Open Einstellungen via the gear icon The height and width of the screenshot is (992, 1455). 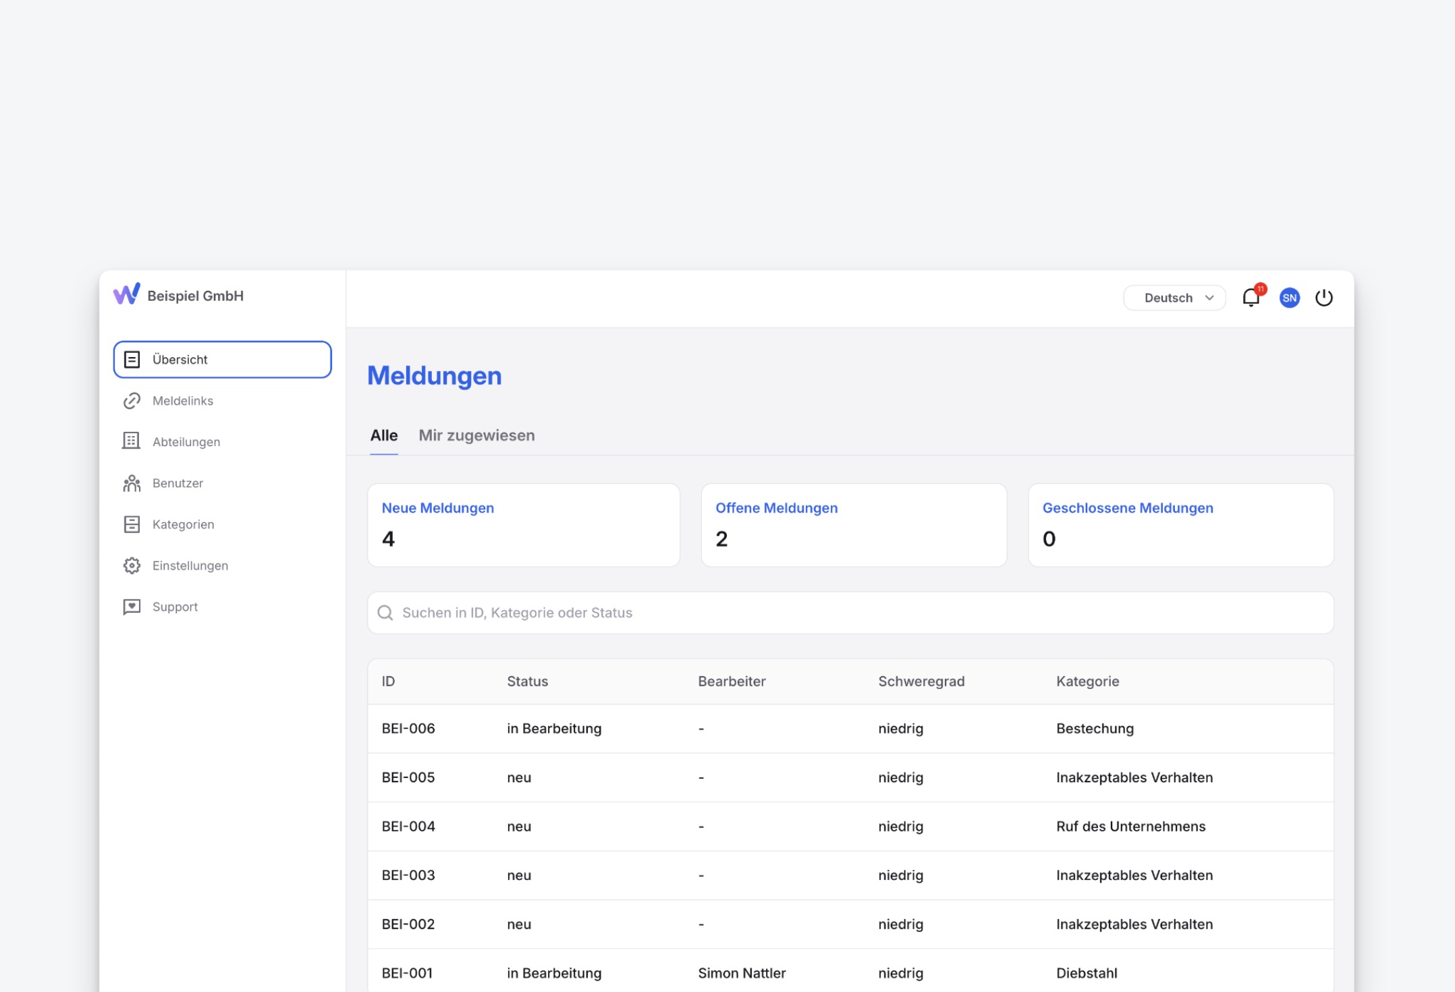click(132, 566)
